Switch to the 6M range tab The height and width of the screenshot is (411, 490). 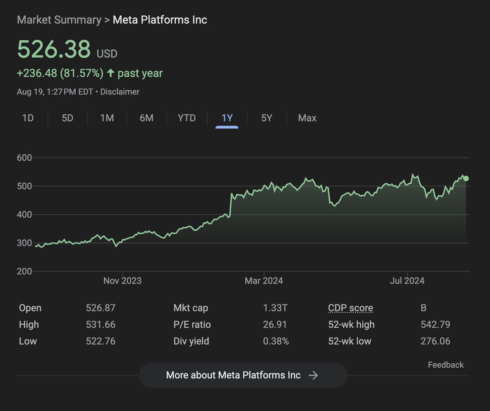(x=147, y=118)
